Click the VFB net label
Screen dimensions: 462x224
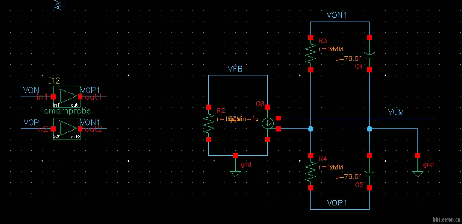pyautogui.click(x=235, y=69)
